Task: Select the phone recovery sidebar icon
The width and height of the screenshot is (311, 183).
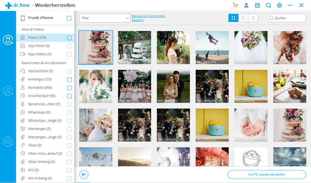Action: (8, 40)
